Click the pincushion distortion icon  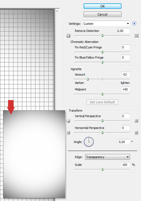click(137, 36)
